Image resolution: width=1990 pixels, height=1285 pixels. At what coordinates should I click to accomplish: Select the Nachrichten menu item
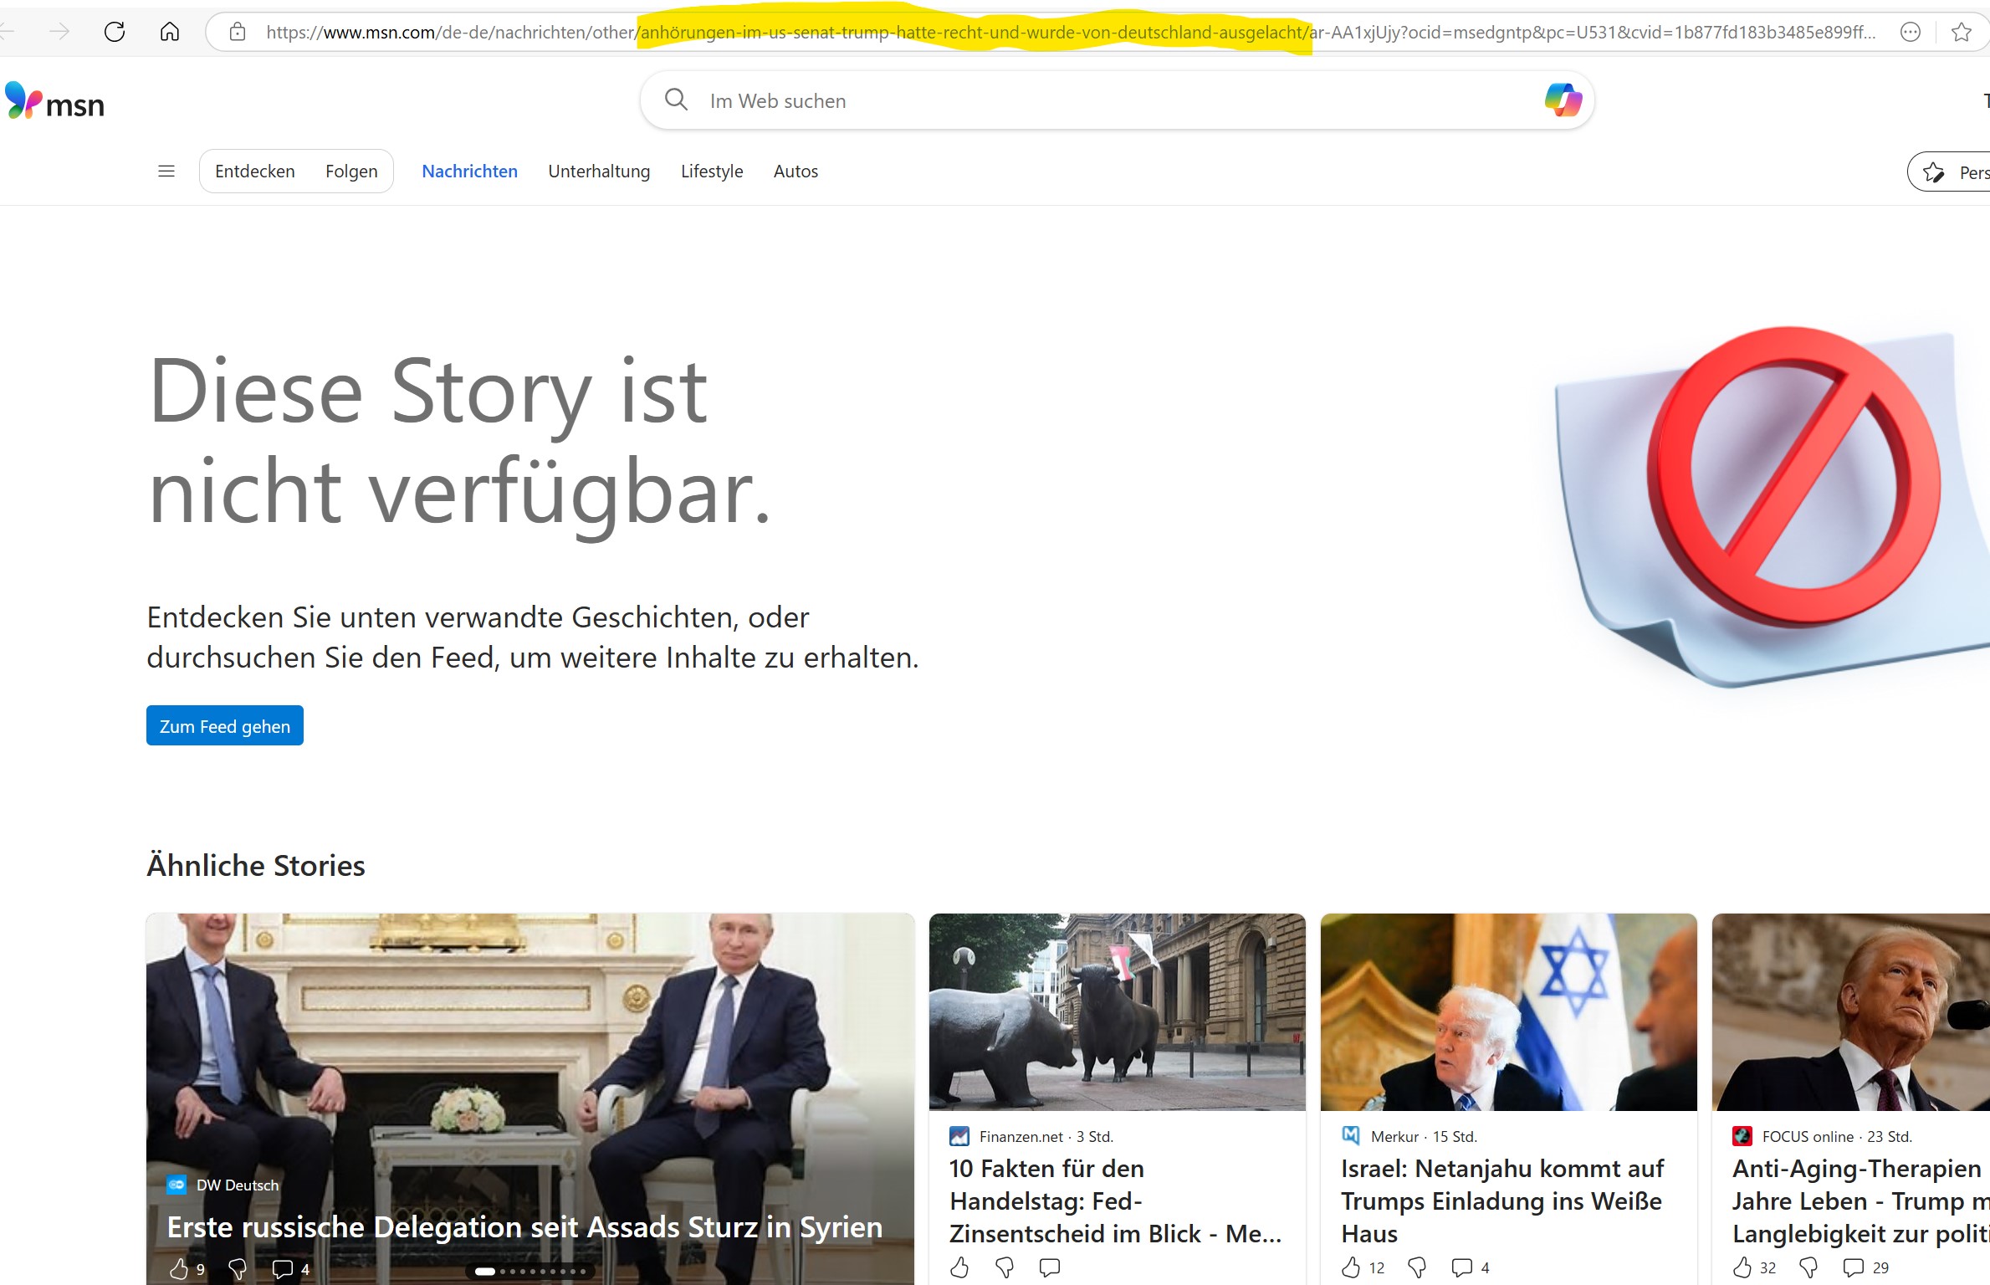tap(469, 171)
